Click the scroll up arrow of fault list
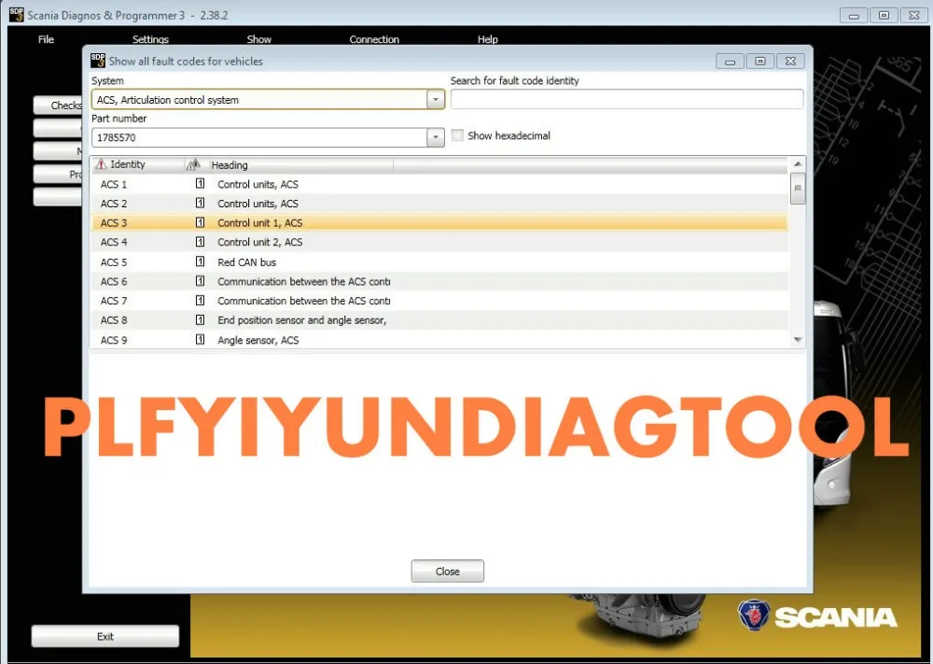Screen dimensions: 933x664 click(x=798, y=163)
